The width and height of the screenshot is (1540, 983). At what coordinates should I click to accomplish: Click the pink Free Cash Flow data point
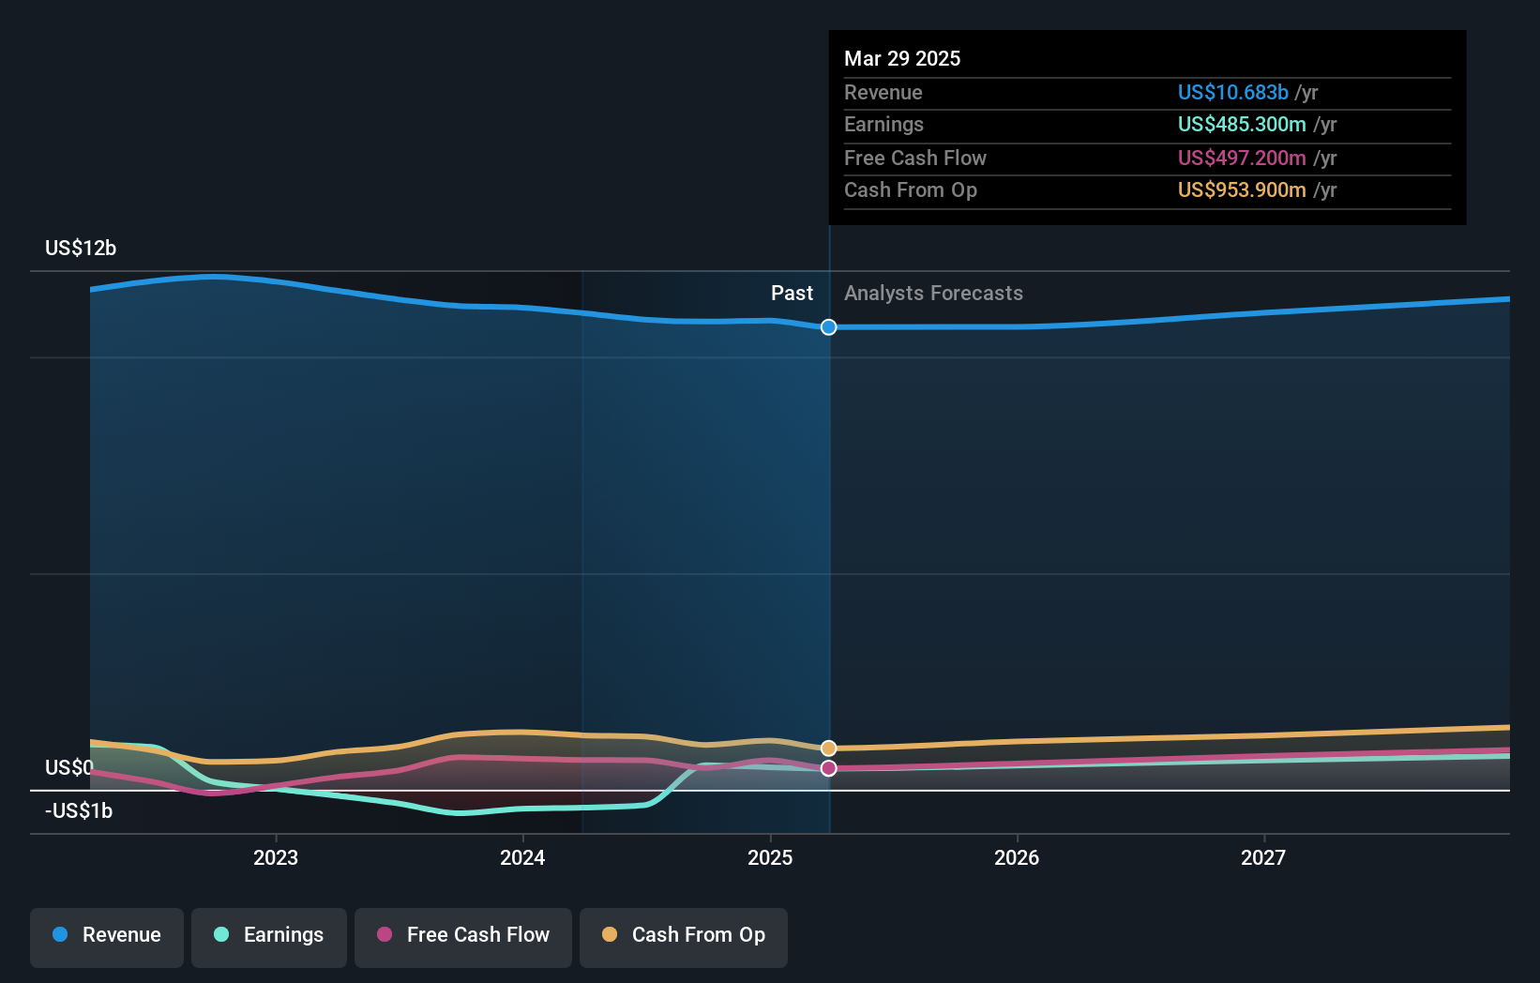(x=828, y=768)
